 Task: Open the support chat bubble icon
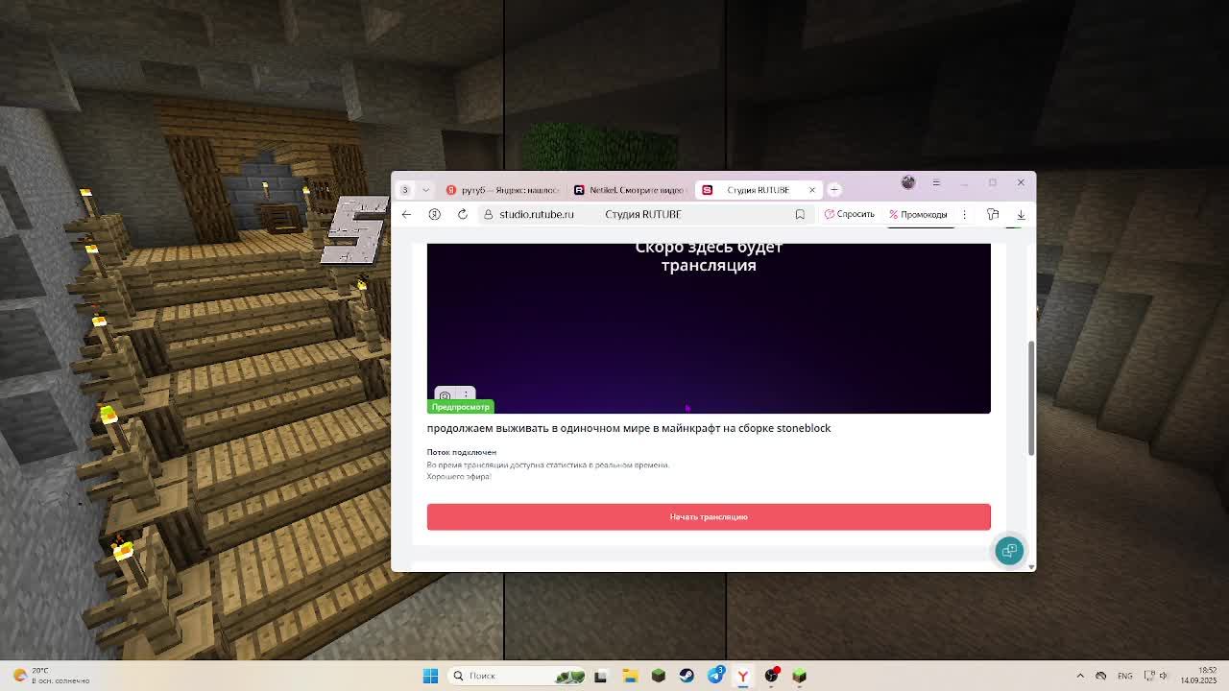tap(1009, 550)
